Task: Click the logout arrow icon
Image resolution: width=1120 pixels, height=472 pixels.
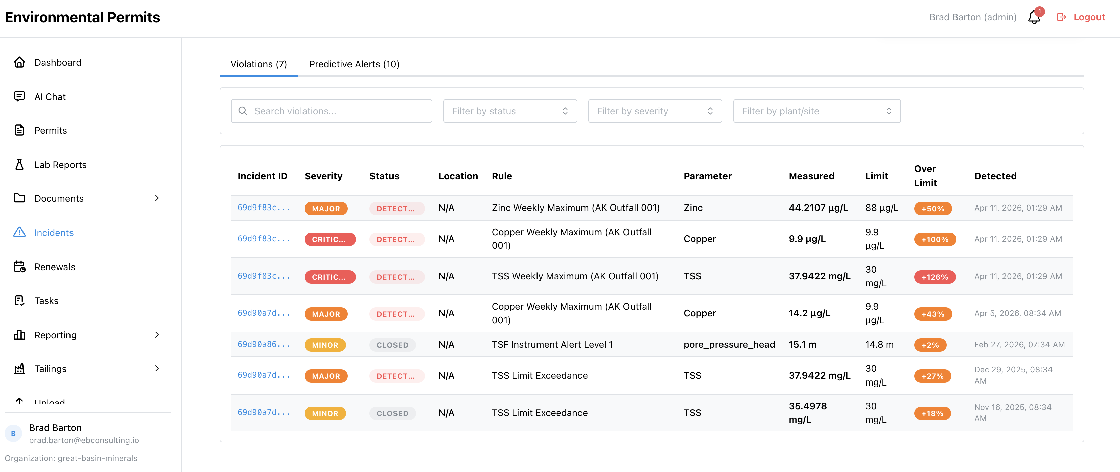Action: click(x=1061, y=17)
